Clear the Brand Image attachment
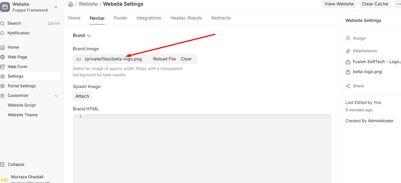This screenshot has height=183, width=401. click(186, 59)
